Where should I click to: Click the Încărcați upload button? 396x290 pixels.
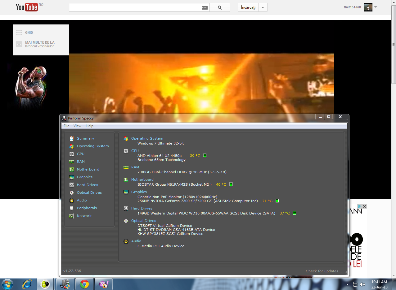(x=248, y=7)
